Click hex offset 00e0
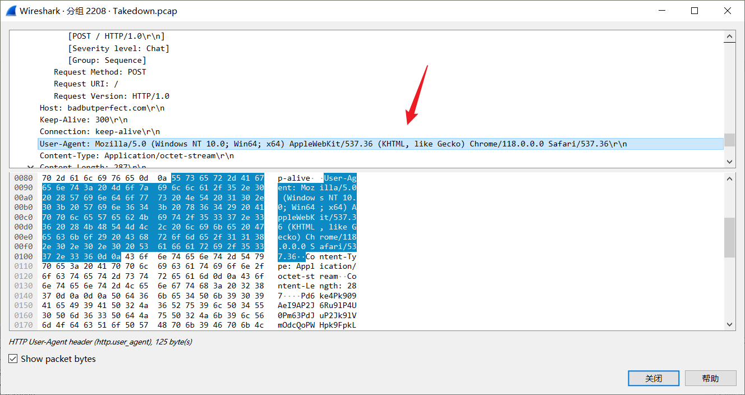745x395 pixels. pos(24,237)
